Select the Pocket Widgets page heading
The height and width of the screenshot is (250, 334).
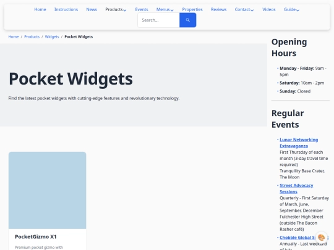click(71, 79)
